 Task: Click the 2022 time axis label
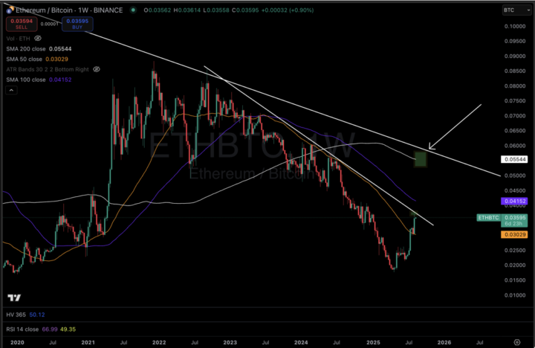point(159,342)
